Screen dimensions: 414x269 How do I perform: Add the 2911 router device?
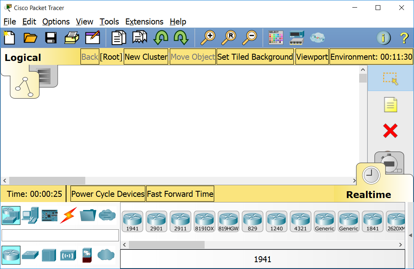pyautogui.click(x=180, y=221)
